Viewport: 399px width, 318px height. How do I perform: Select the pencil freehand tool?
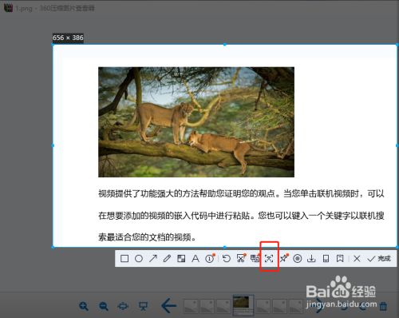(x=167, y=259)
